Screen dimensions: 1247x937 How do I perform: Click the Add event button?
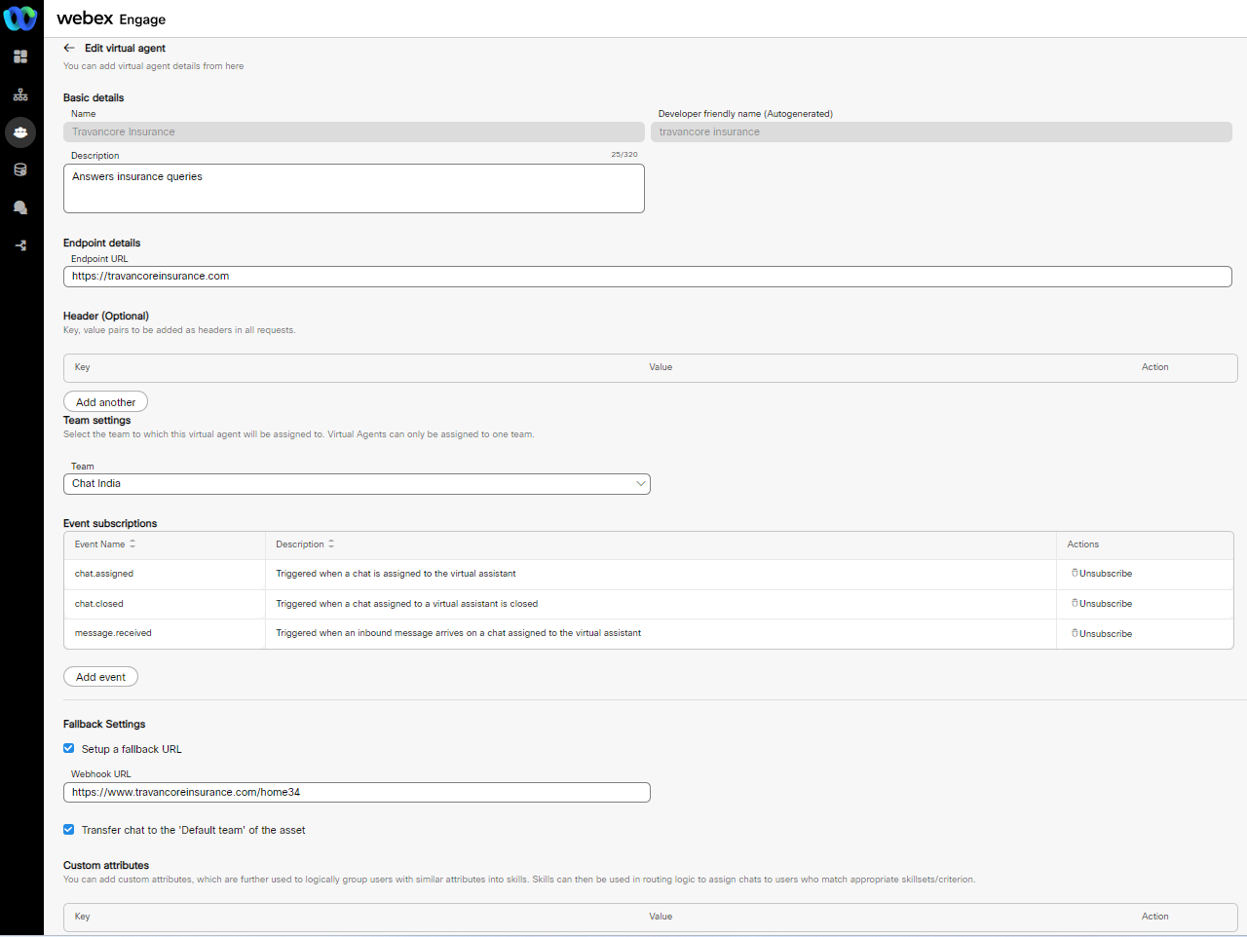point(100,677)
